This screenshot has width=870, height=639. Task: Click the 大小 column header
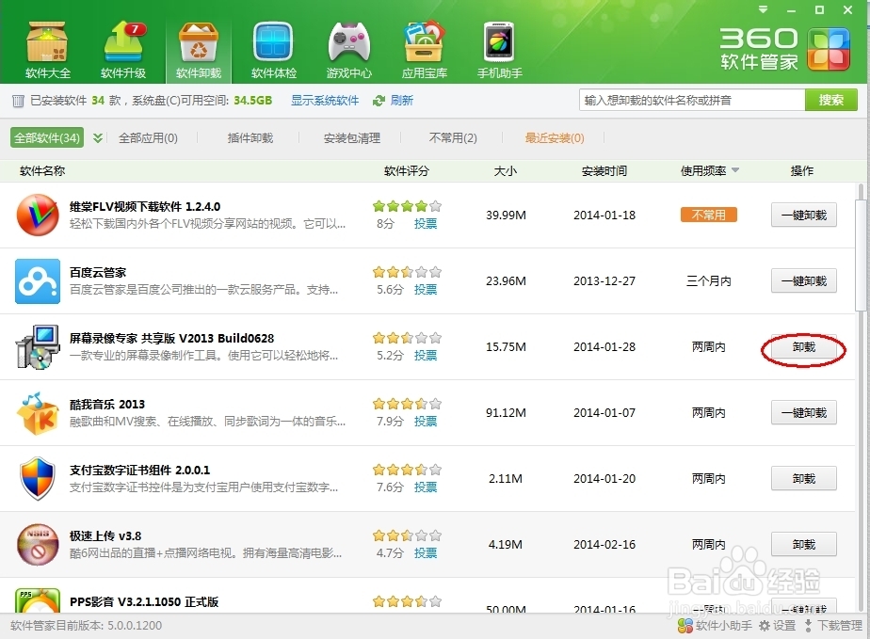point(506,171)
